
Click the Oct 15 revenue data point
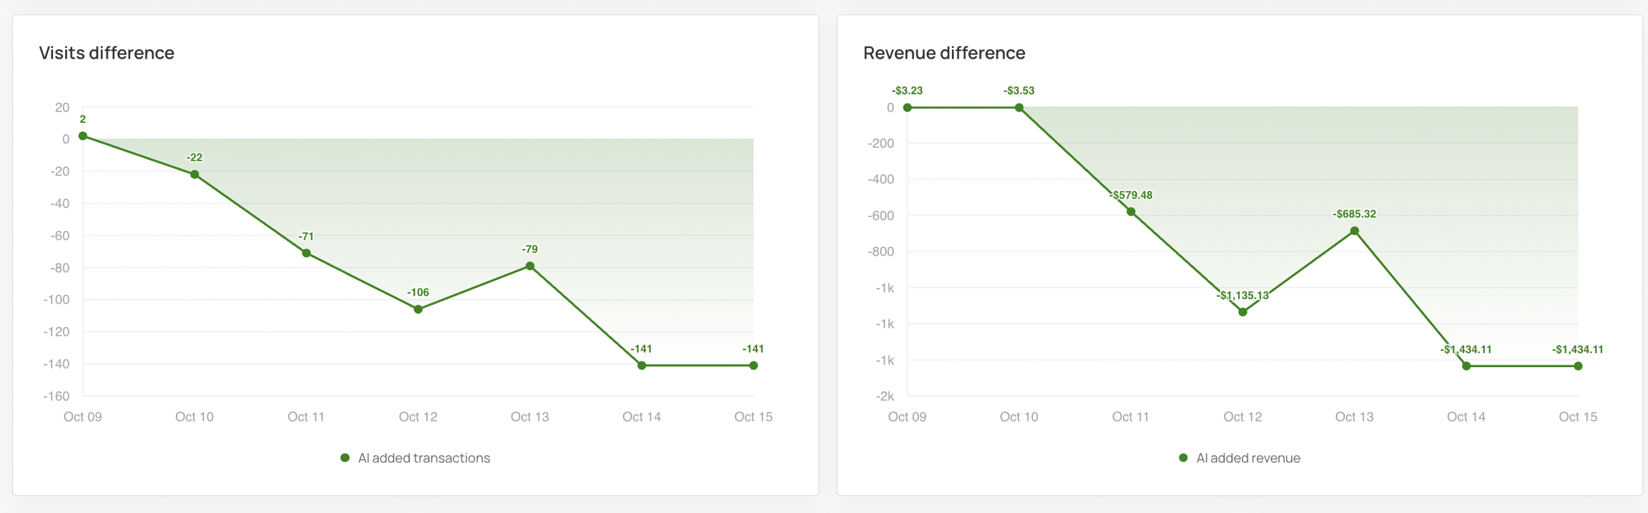pos(1578,366)
